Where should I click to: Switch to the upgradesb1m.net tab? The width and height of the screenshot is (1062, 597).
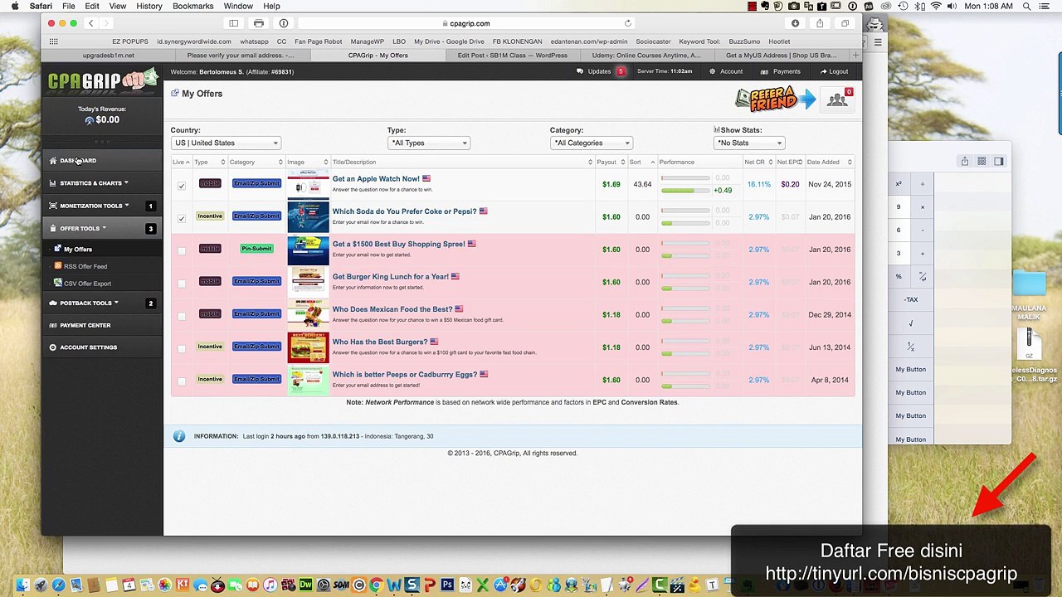109,56
